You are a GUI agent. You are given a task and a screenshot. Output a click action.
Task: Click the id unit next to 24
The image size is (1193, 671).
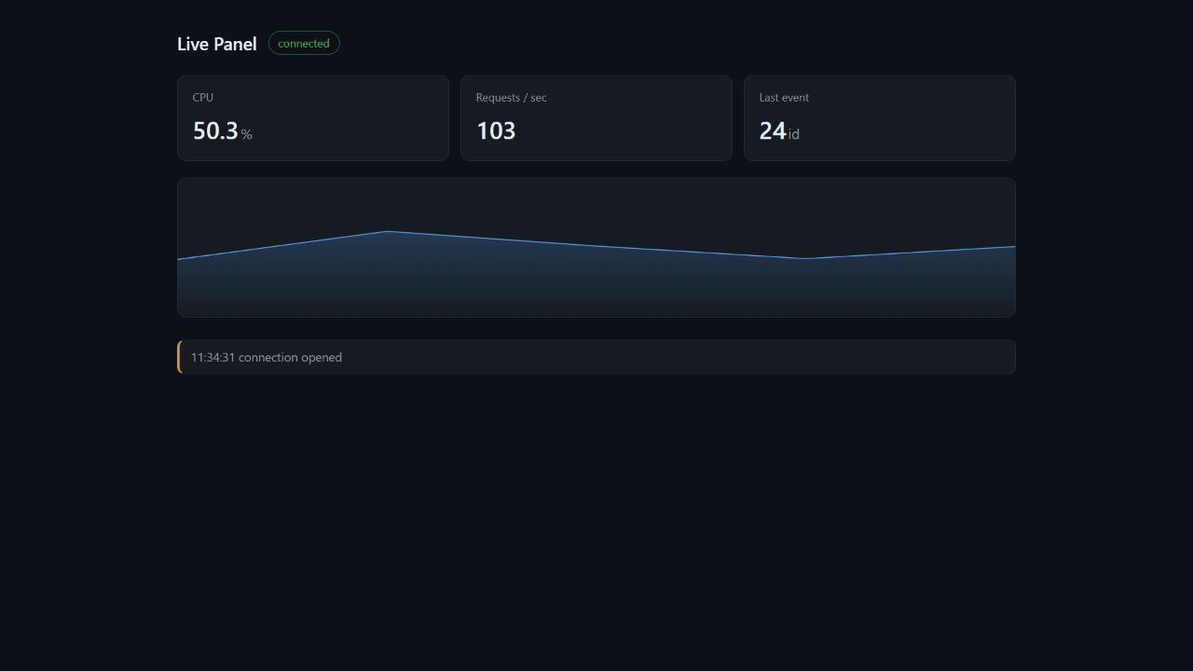794,134
